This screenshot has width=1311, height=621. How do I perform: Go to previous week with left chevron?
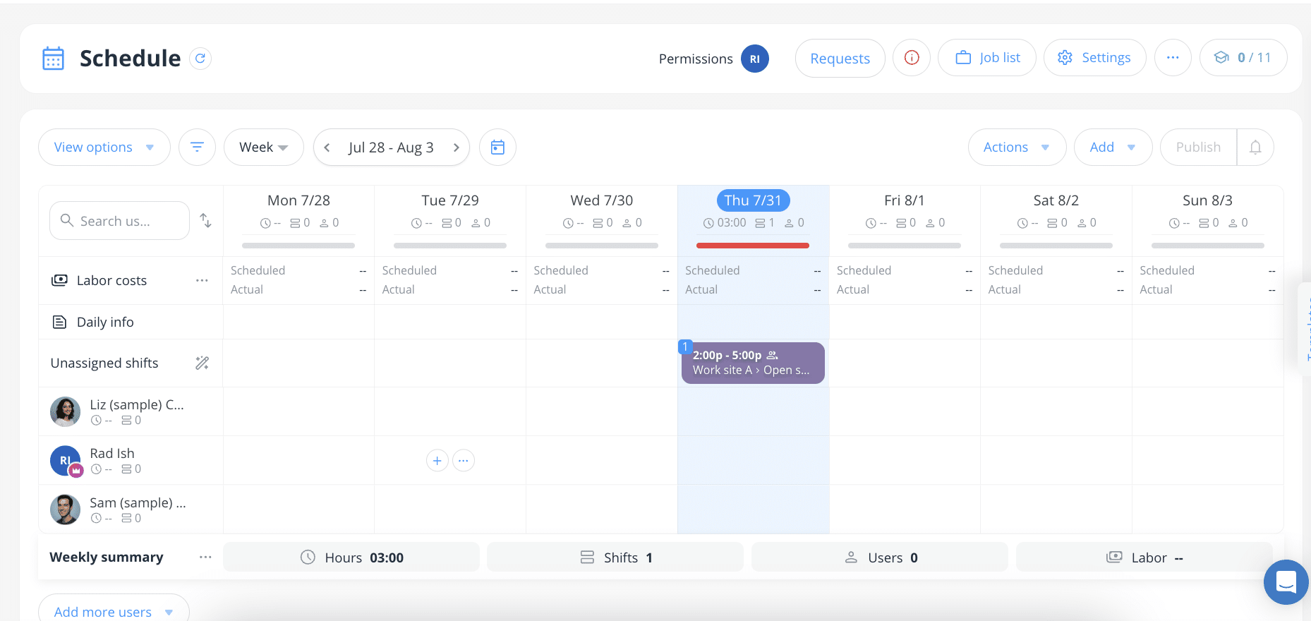point(327,147)
